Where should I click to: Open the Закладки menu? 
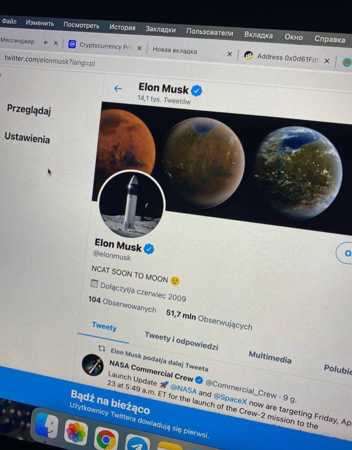coord(160,29)
